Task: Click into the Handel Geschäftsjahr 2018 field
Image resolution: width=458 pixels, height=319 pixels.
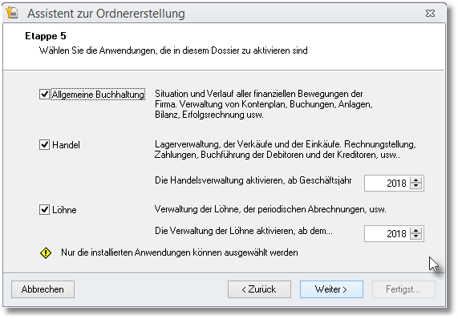Action: [387, 184]
